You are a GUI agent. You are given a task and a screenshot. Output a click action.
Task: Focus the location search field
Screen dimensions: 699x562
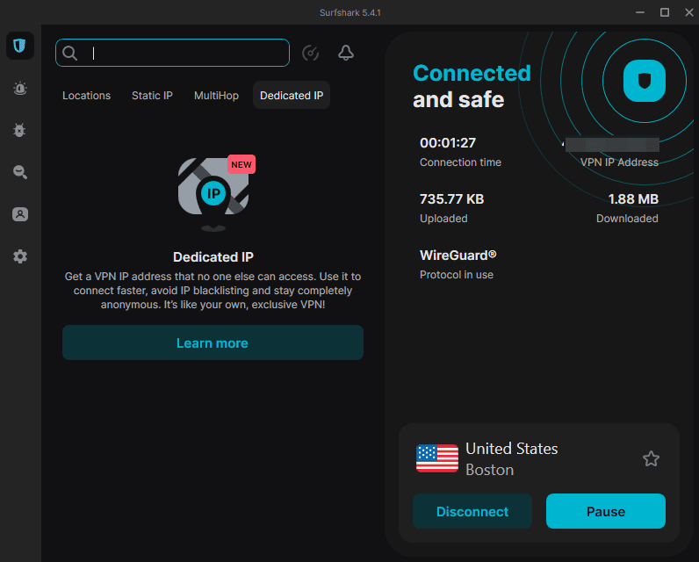(x=184, y=53)
